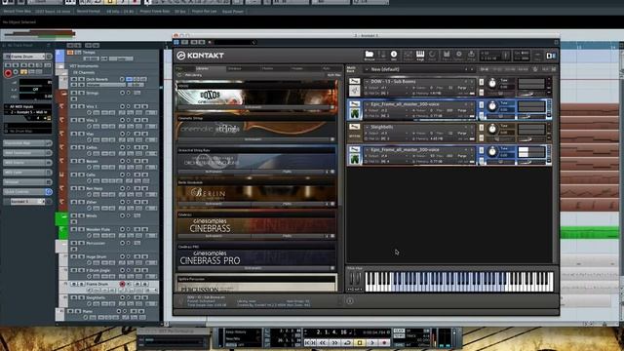Click Add Library button in Kontakt browser
The width and height of the screenshot is (624, 351).
pyautogui.click(x=193, y=75)
